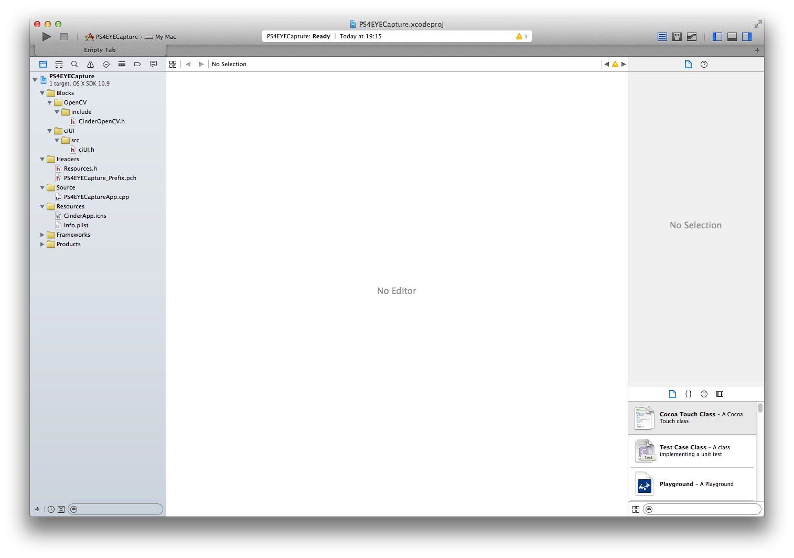Show the Quick Help inspector

(704, 64)
